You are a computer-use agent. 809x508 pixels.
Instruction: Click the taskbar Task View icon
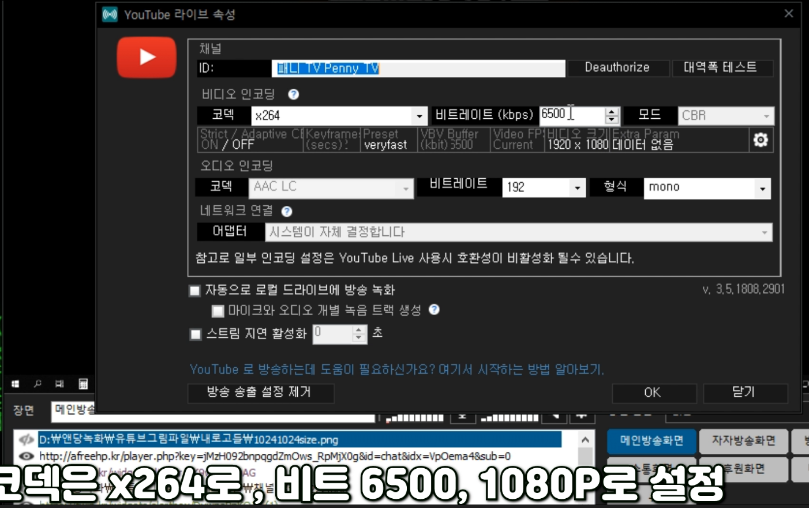[x=59, y=384]
